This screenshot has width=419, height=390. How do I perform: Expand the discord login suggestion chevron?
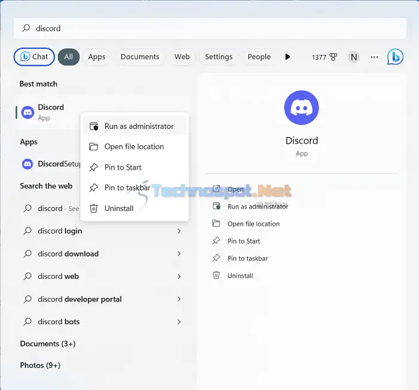click(179, 231)
